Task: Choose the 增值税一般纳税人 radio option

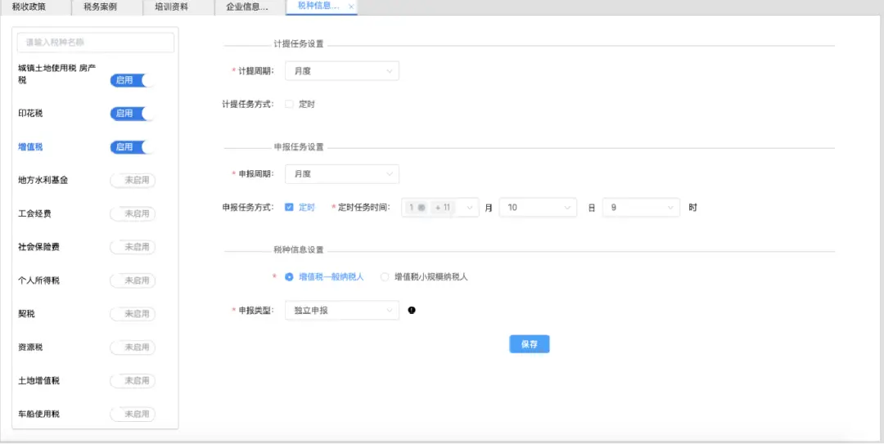Action: pos(289,277)
